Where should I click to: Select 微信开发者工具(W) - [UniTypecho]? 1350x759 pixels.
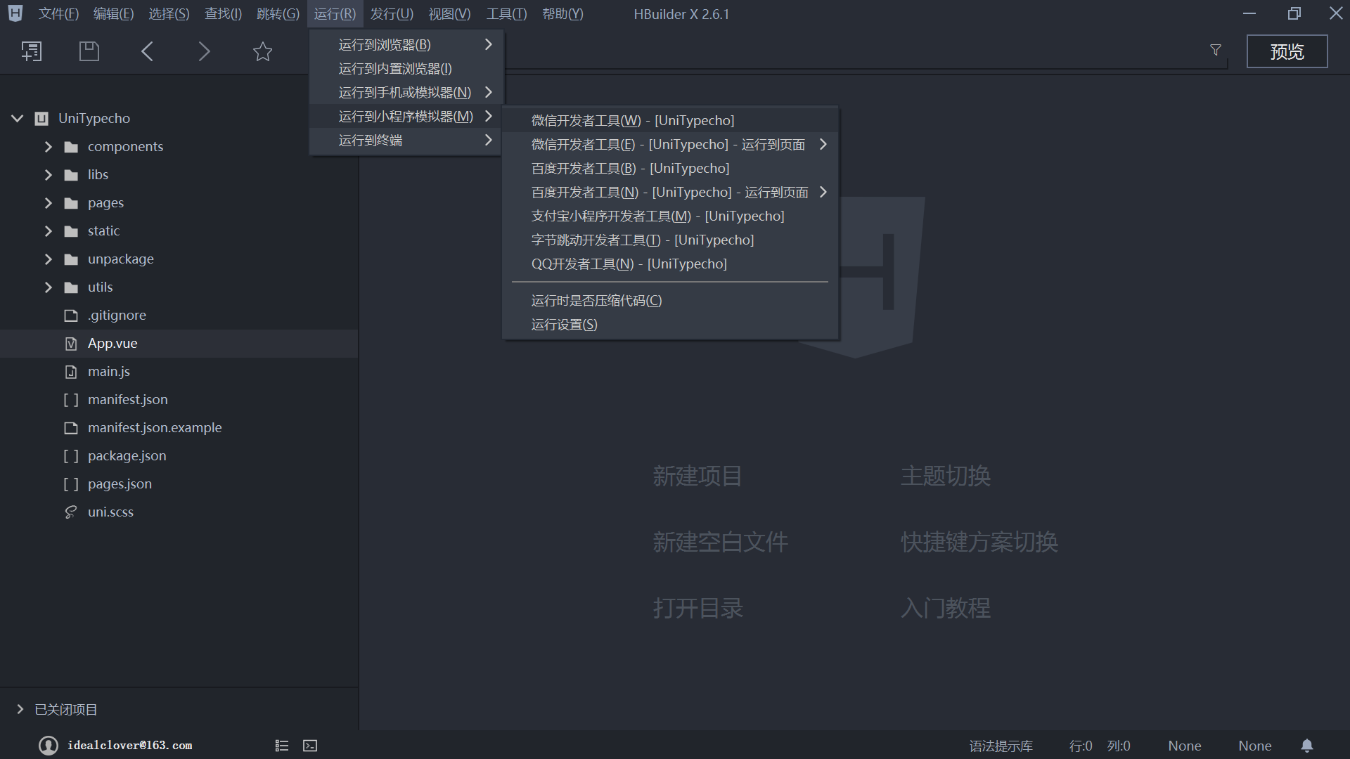point(632,121)
